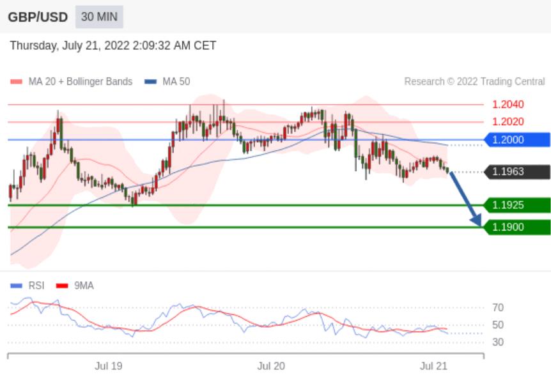The height and width of the screenshot is (377, 551).
Task: Click the RSI 50 level label
Action: click(x=498, y=325)
